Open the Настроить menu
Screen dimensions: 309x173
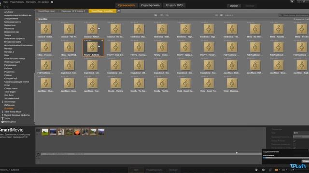point(31,2)
